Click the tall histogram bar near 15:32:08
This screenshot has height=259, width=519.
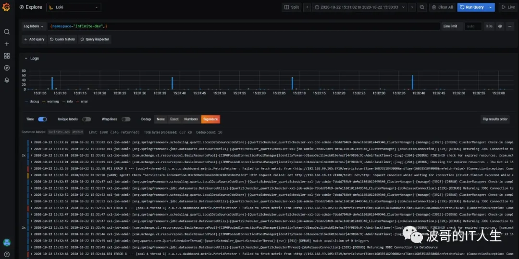292,83
